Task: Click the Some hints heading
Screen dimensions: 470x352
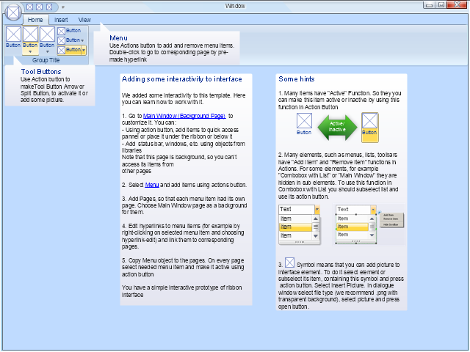Action: pos(297,79)
